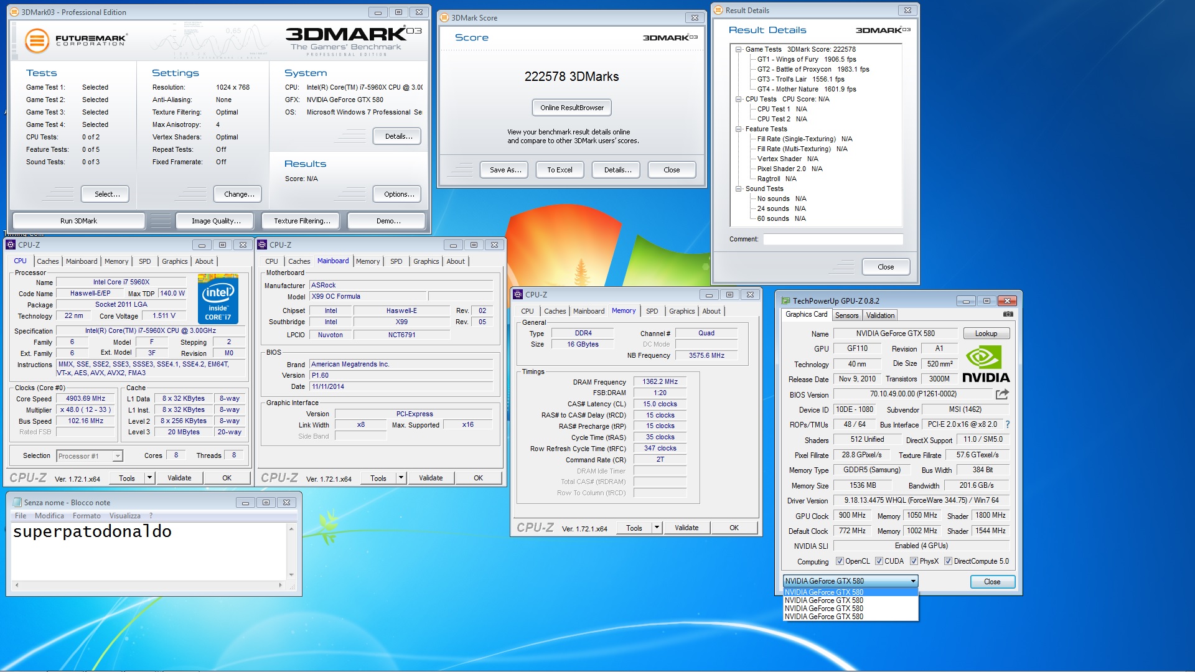Image resolution: width=1195 pixels, height=672 pixels.
Task: Click the Result Details window title icon
Action: pos(718,10)
